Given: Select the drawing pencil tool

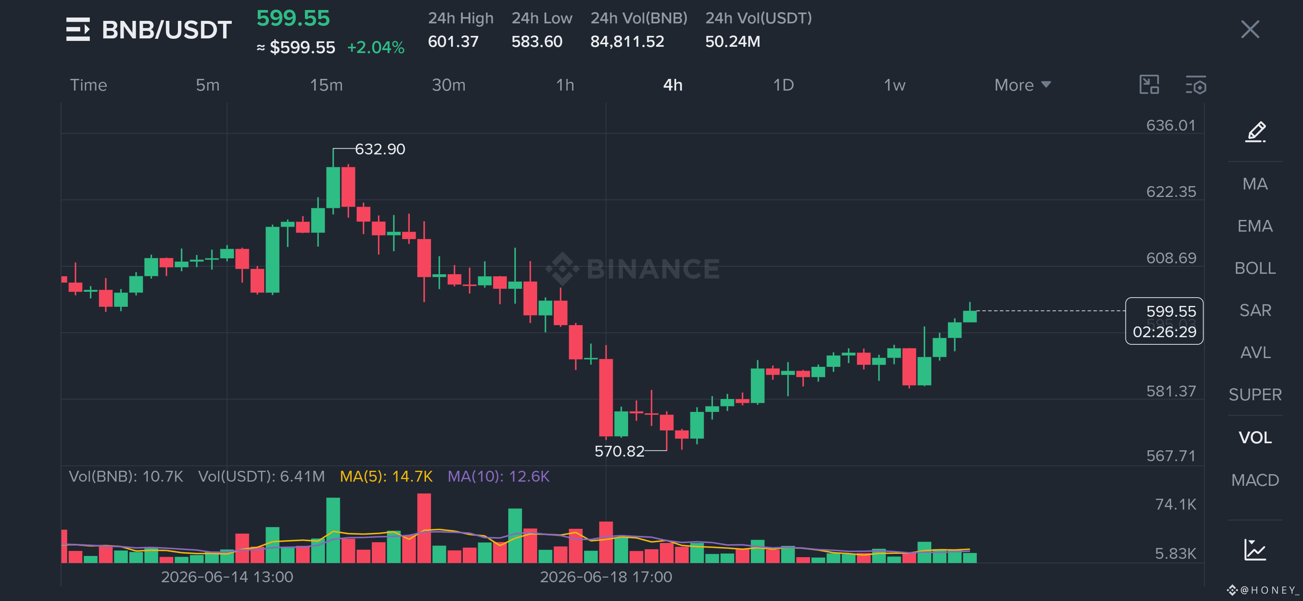Looking at the screenshot, I should (1255, 132).
